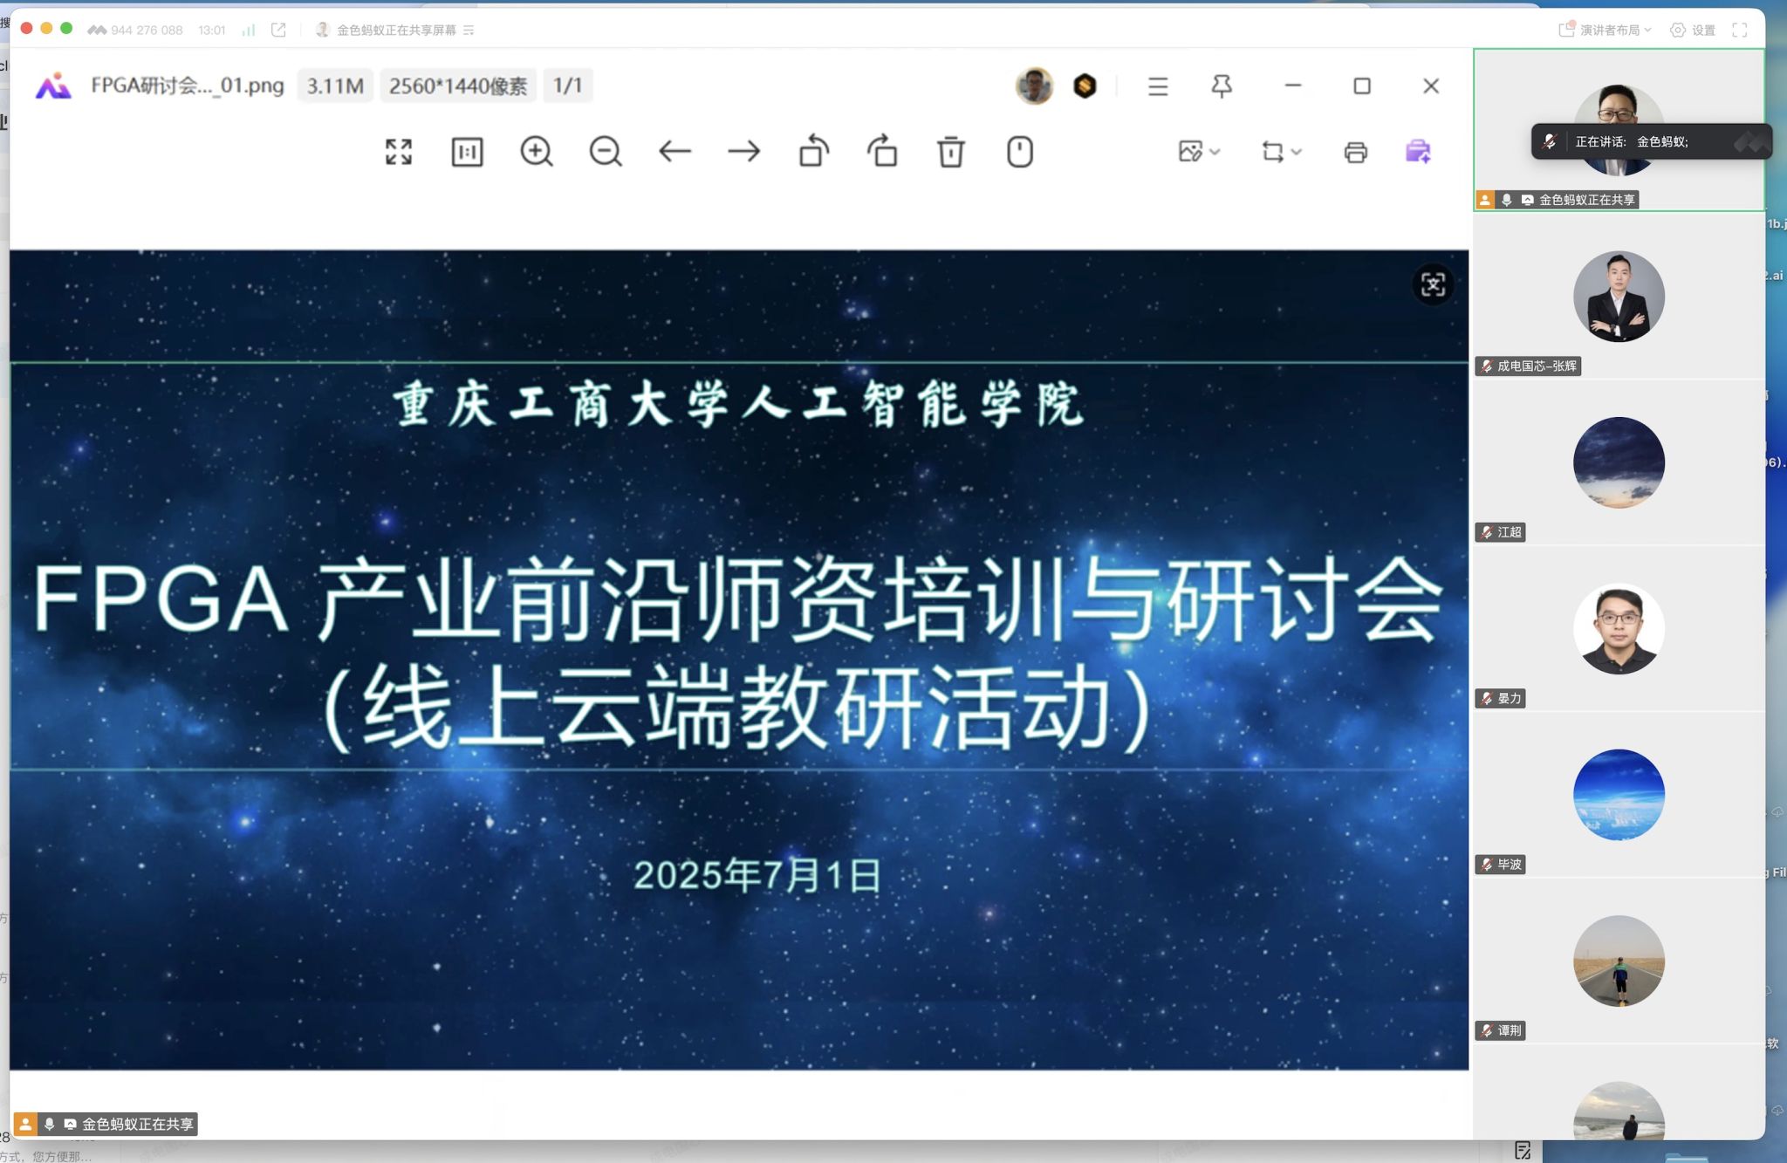Delete the current image with trash icon
This screenshot has width=1787, height=1163.
951,151
